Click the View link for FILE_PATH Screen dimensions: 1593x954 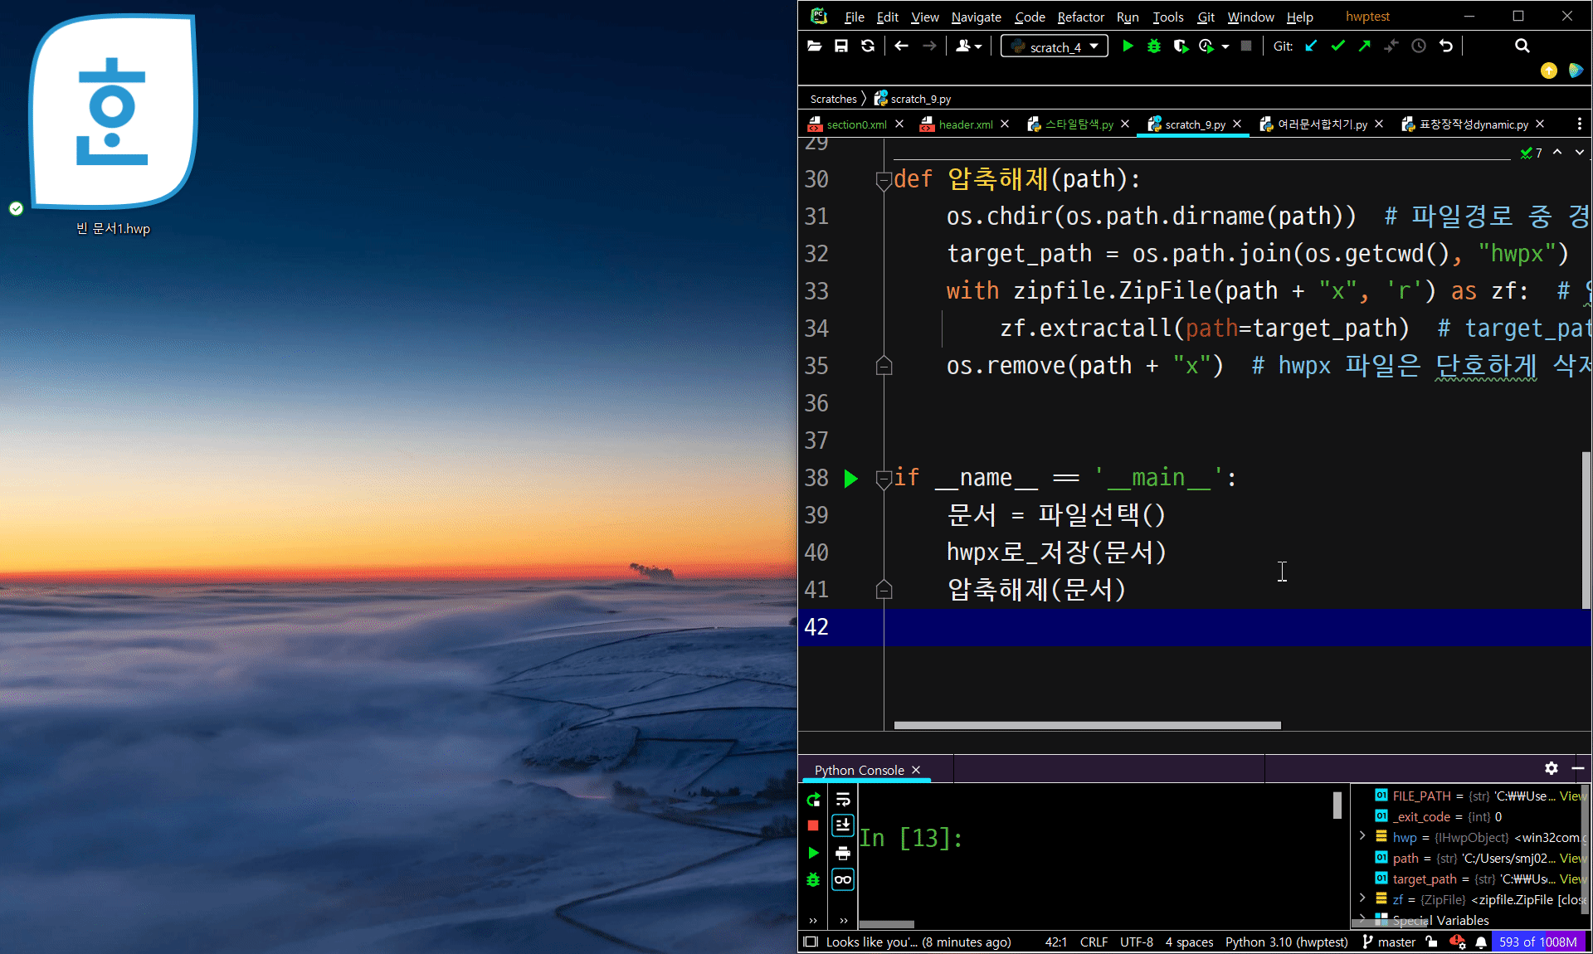[x=1571, y=796]
